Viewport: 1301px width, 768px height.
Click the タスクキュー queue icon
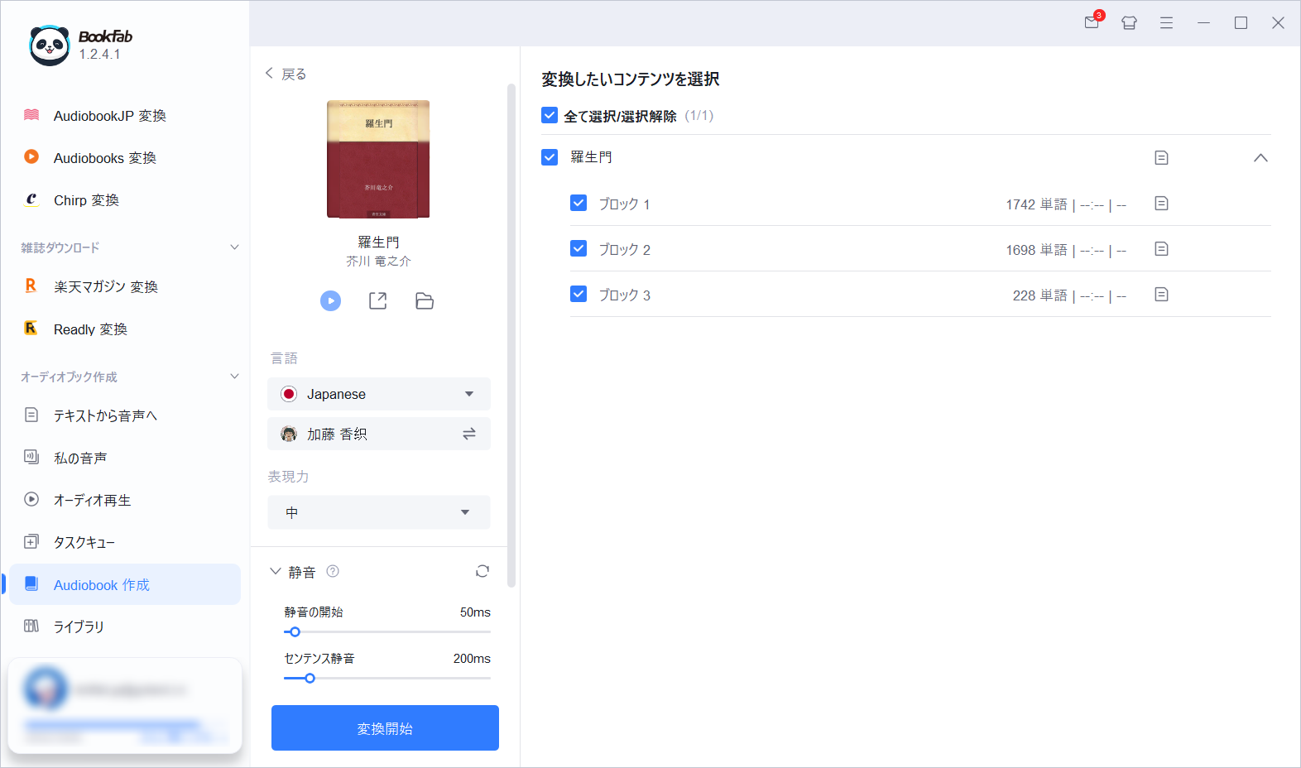tap(31, 542)
